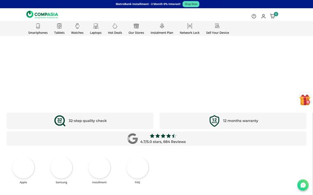Image resolution: width=313 pixels, height=195 pixels.
Task: Open the Installment circle shortcut
Action: 100,168
